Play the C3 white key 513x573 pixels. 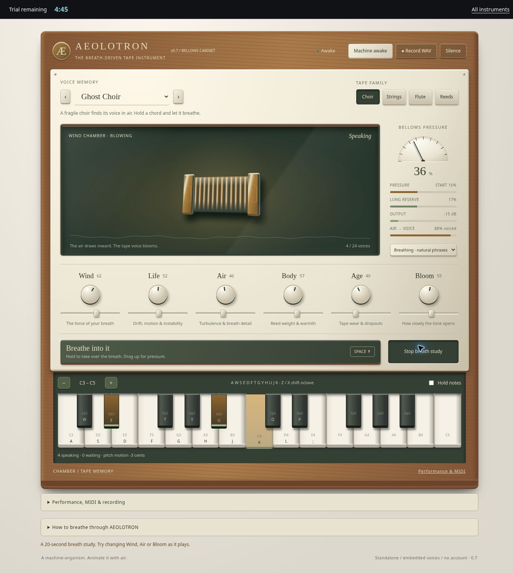71,437
